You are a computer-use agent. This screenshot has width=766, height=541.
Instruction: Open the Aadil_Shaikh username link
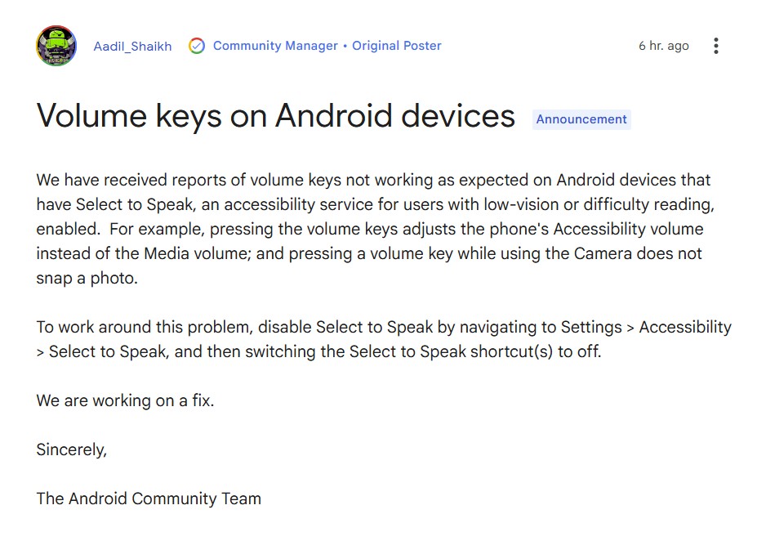tap(132, 47)
